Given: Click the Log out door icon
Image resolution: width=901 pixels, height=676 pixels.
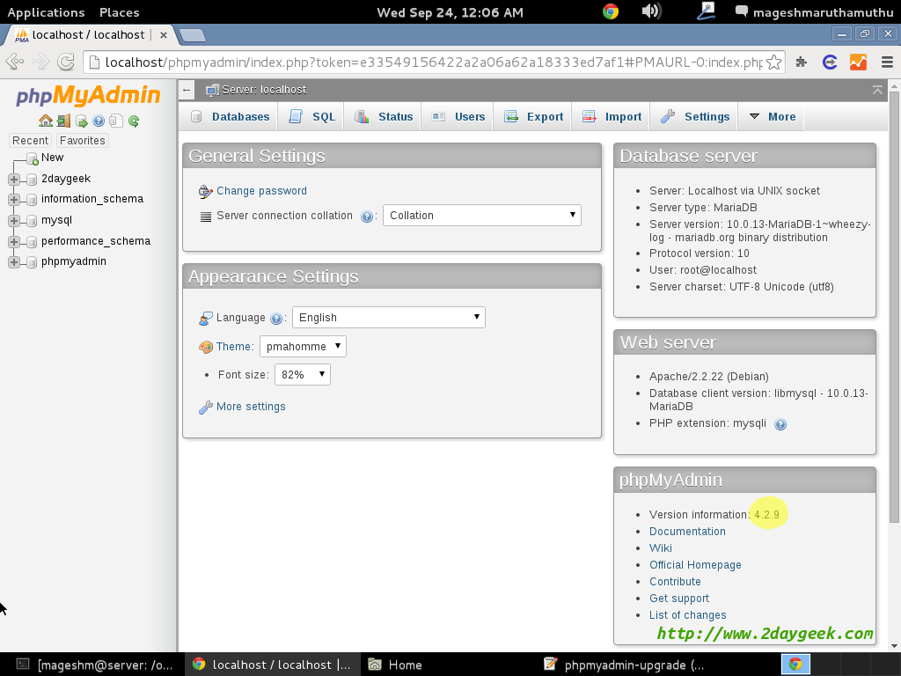Looking at the screenshot, I should [x=63, y=121].
